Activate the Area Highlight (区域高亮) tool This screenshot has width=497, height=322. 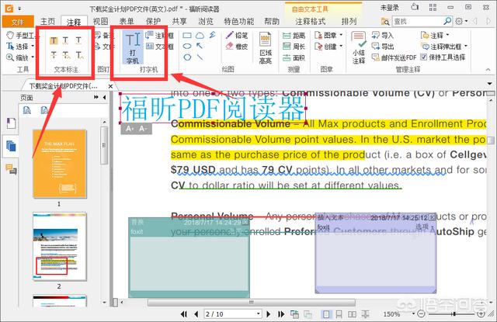pos(266,48)
